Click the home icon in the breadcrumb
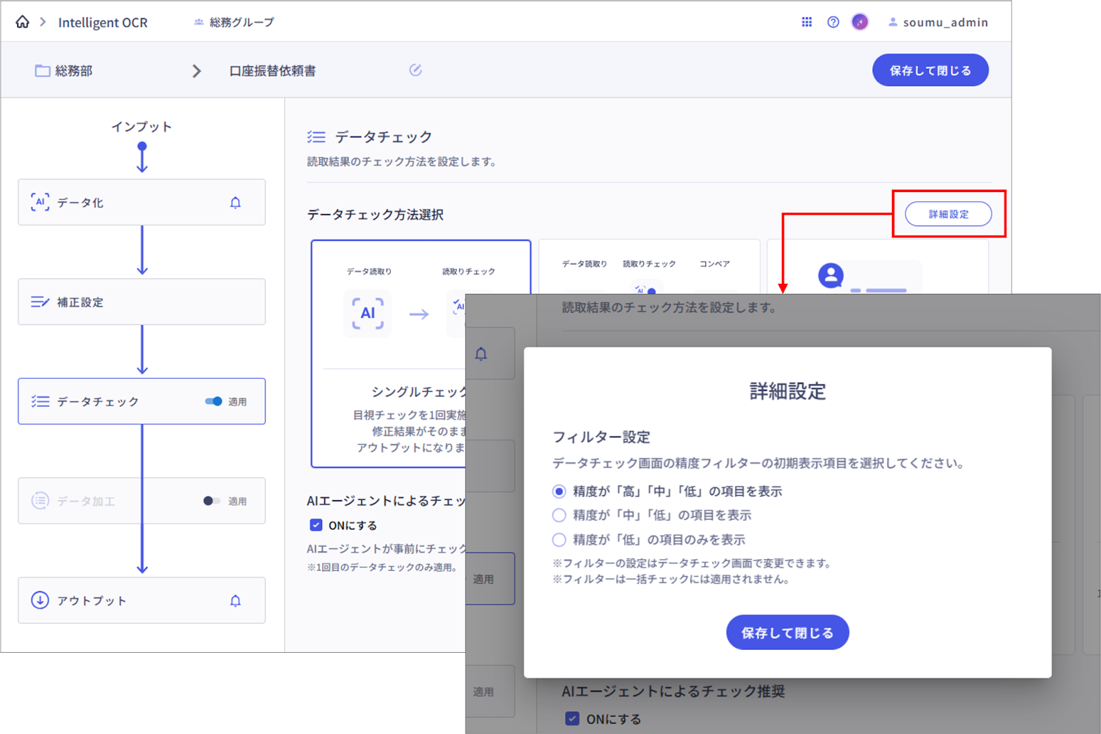Screen dimensions: 1101x734 pyautogui.click(x=23, y=21)
